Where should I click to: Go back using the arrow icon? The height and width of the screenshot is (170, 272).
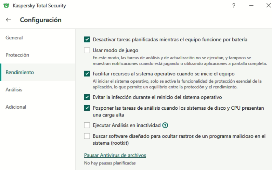[x=9, y=20]
